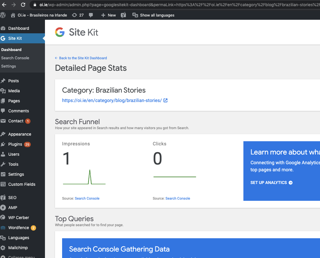Visit site via Oi.ie - Brasileiros na Irlande
Viewport: 320px width, 258px height.
39,15
